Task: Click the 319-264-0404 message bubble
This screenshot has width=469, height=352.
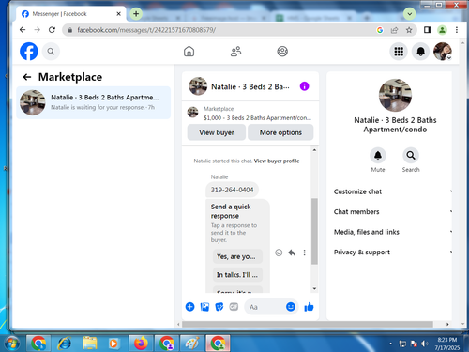Action: point(232,190)
